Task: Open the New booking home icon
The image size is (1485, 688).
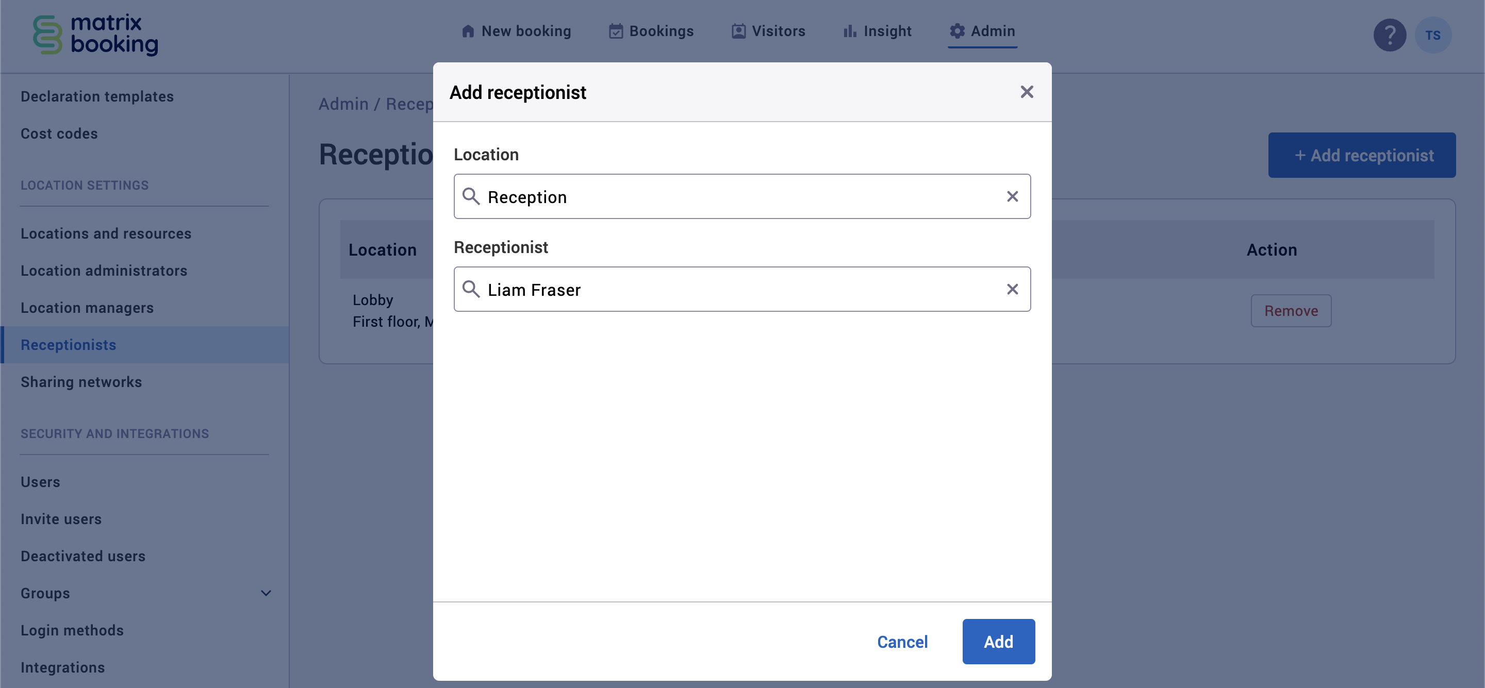Action: (468, 31)
